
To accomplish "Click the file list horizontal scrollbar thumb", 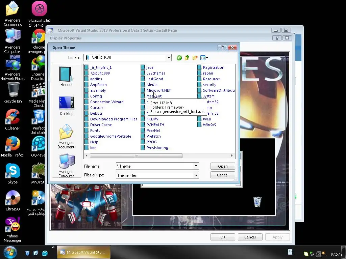I will click(x=136, y=156).
